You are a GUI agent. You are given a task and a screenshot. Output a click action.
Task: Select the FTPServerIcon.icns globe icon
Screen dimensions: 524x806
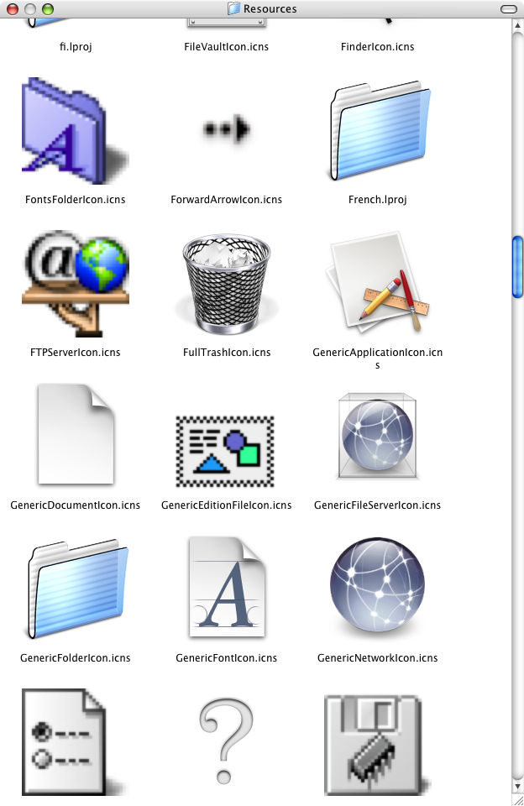[75, 283]
